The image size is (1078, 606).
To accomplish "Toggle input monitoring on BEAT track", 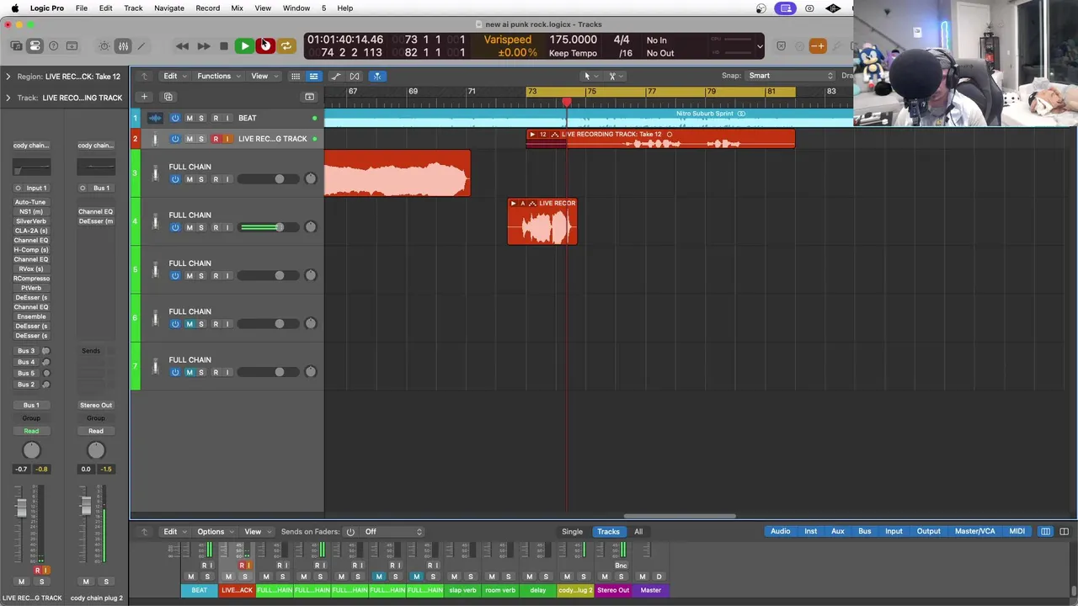I will point(227,118).
